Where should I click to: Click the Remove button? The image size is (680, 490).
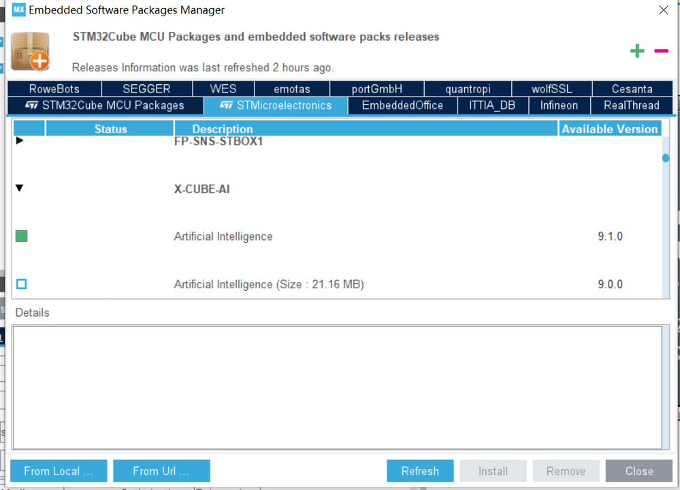(566, 471)
